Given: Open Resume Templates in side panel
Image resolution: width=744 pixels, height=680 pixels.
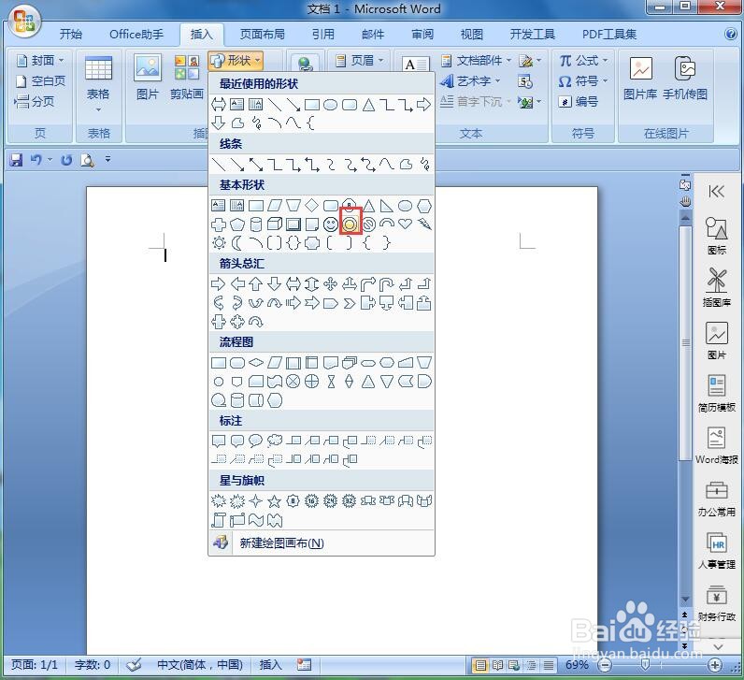Looking at the screenshot, I should [x=717, y=393].
